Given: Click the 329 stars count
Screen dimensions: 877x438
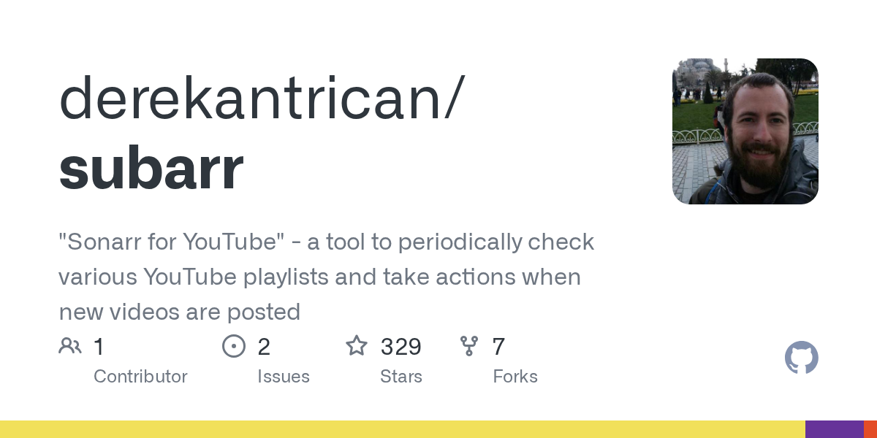Looking at the screenshot, I should click(x=400, y=347).
